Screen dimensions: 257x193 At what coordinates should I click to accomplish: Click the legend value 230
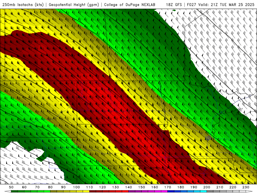click(x=246, y=187)
